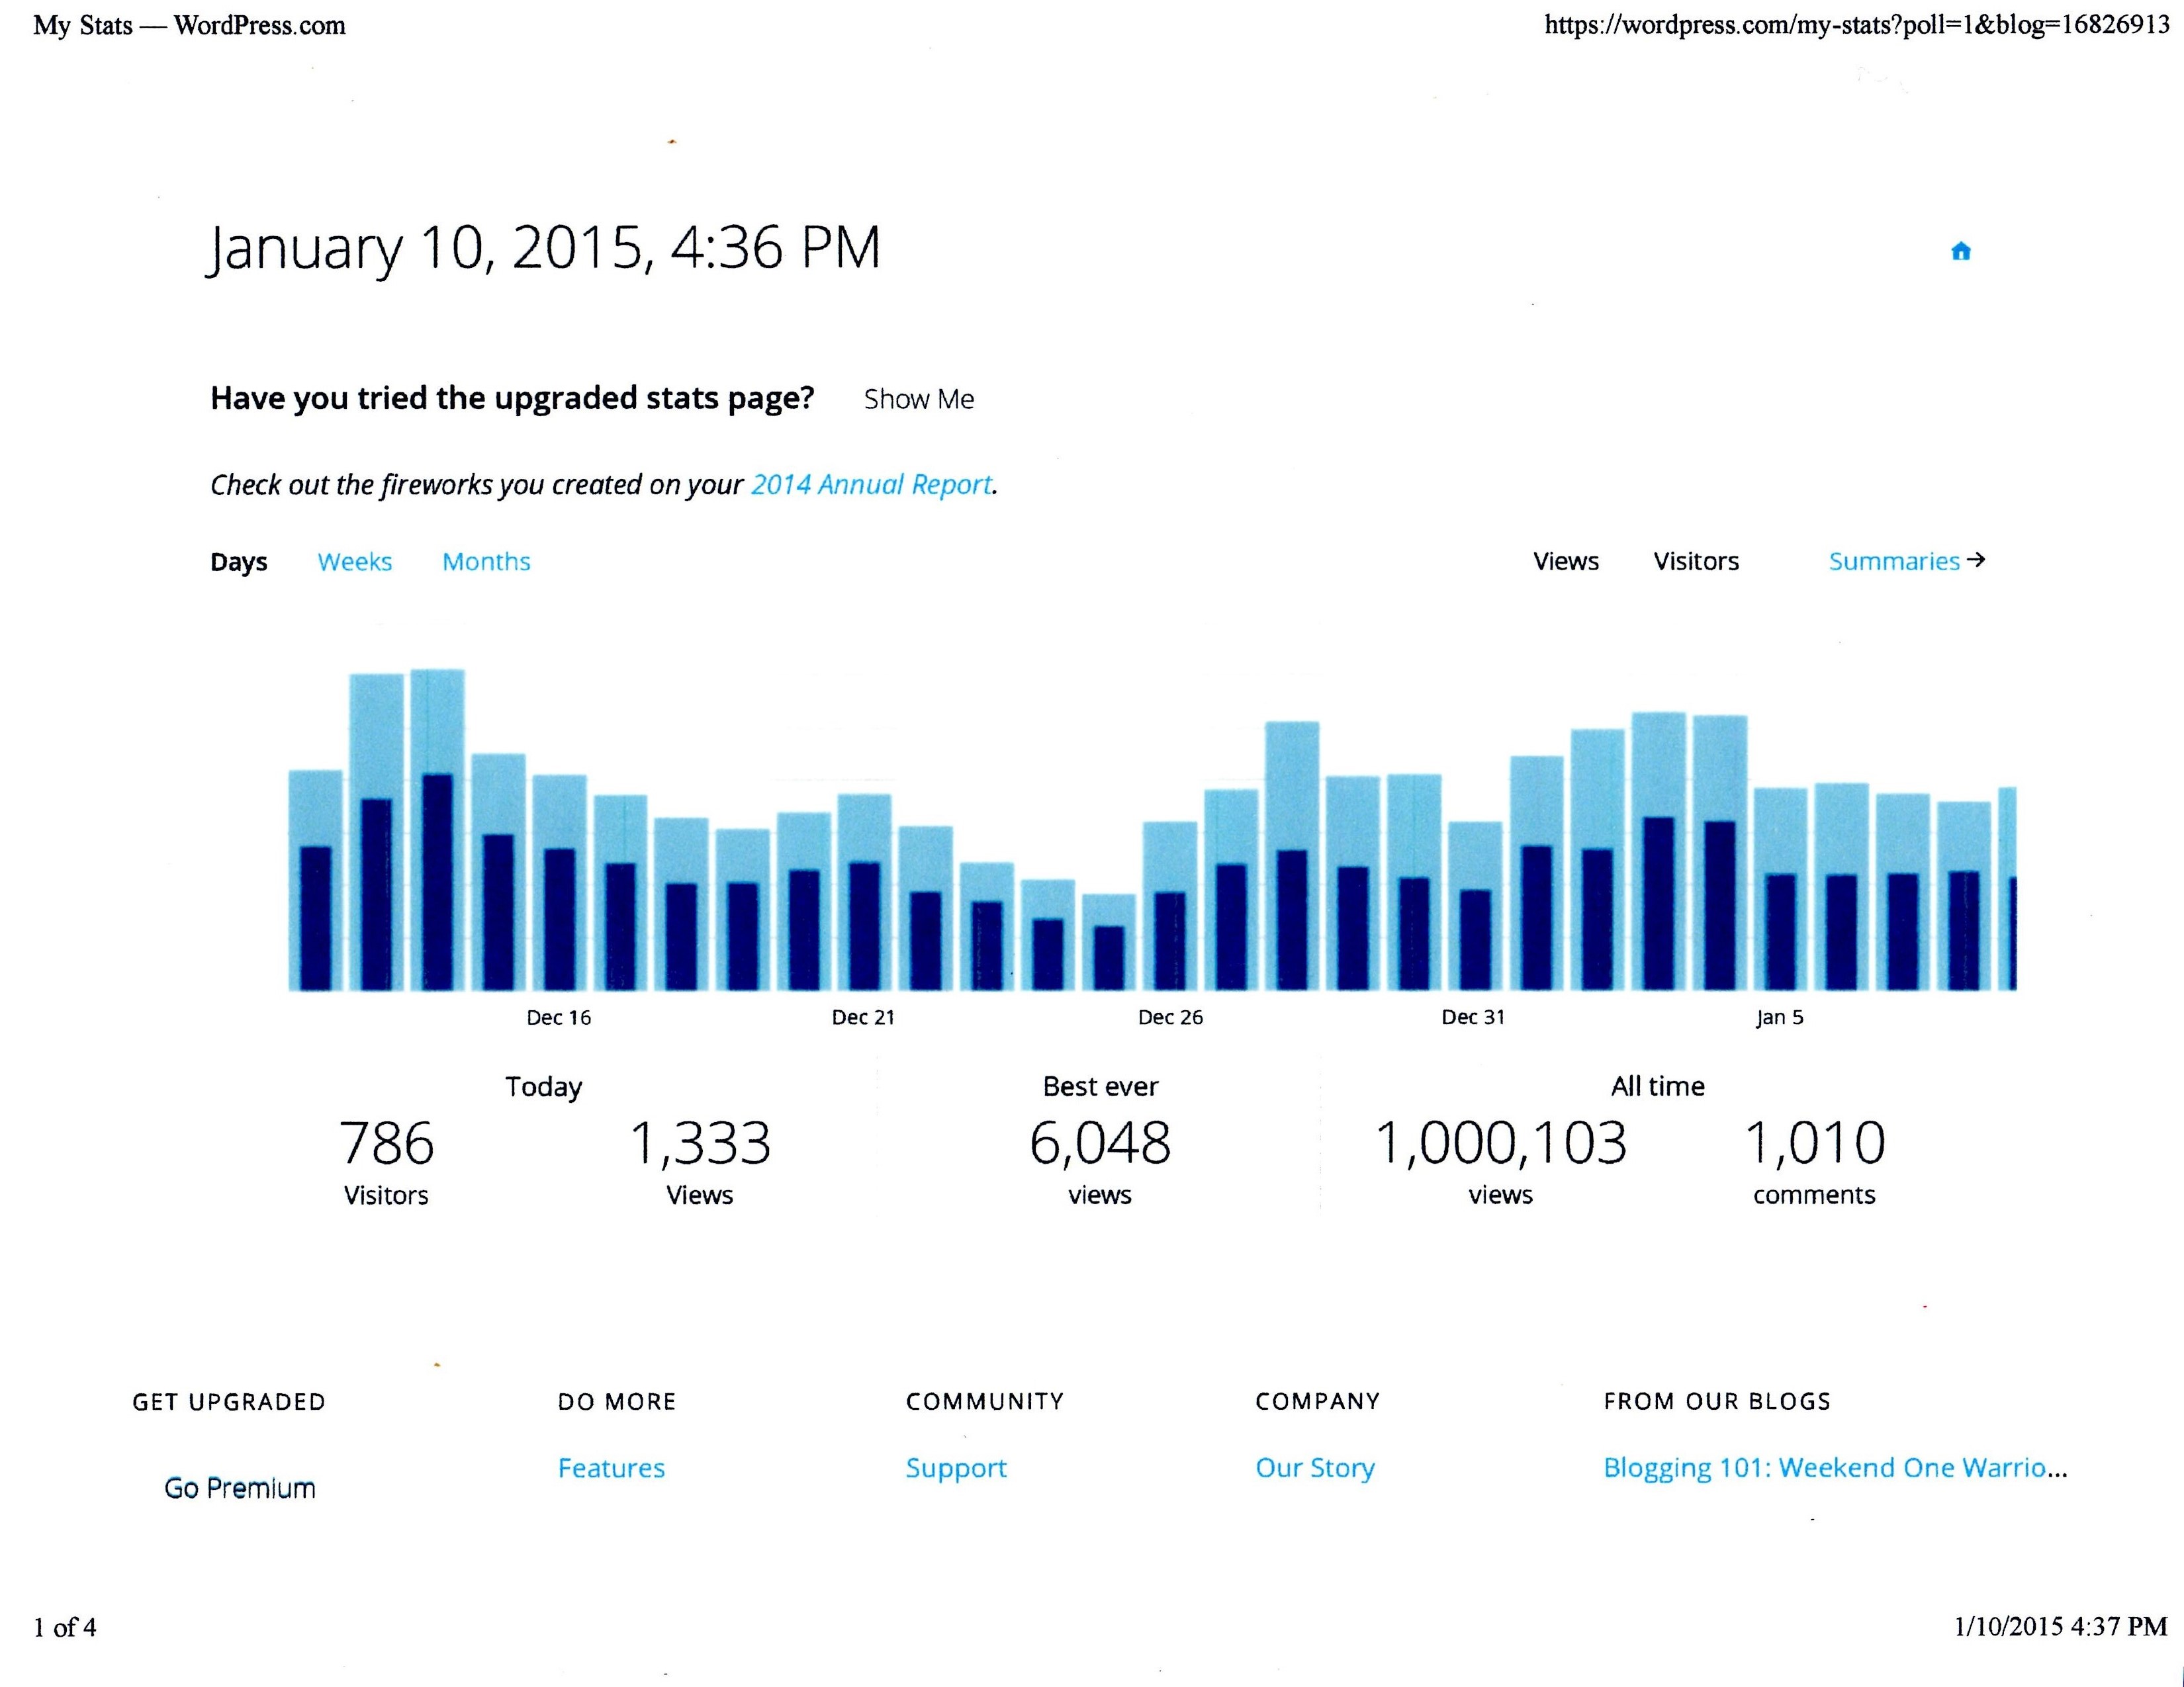The image size is (2184, 1687).
Task: Open the Features footer link
Action: [x=611, y=1468]
